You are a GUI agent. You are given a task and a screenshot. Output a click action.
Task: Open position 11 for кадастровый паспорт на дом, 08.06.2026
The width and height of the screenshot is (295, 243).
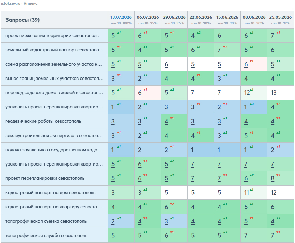click(247, 193)
